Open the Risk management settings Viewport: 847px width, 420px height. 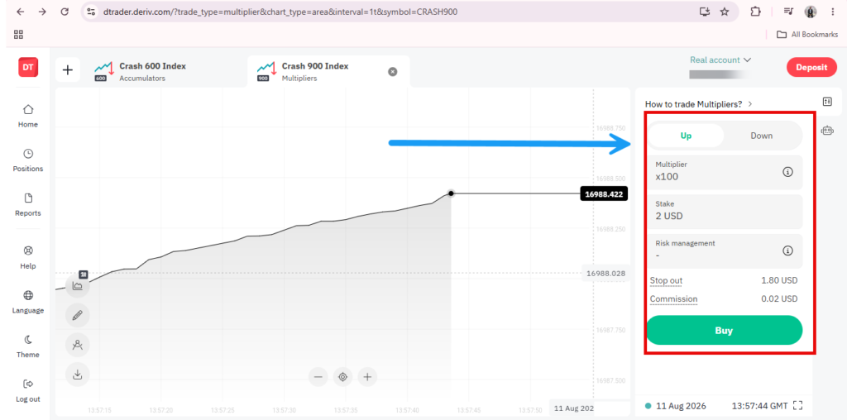[x=725, y=251]
